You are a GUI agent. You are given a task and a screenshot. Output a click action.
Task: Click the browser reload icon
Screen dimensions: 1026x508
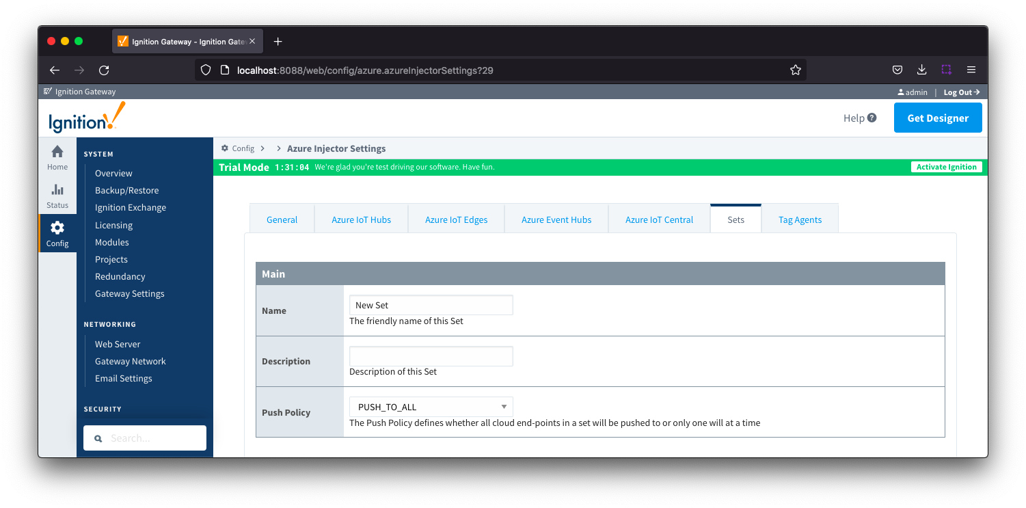tap(104, 70)
